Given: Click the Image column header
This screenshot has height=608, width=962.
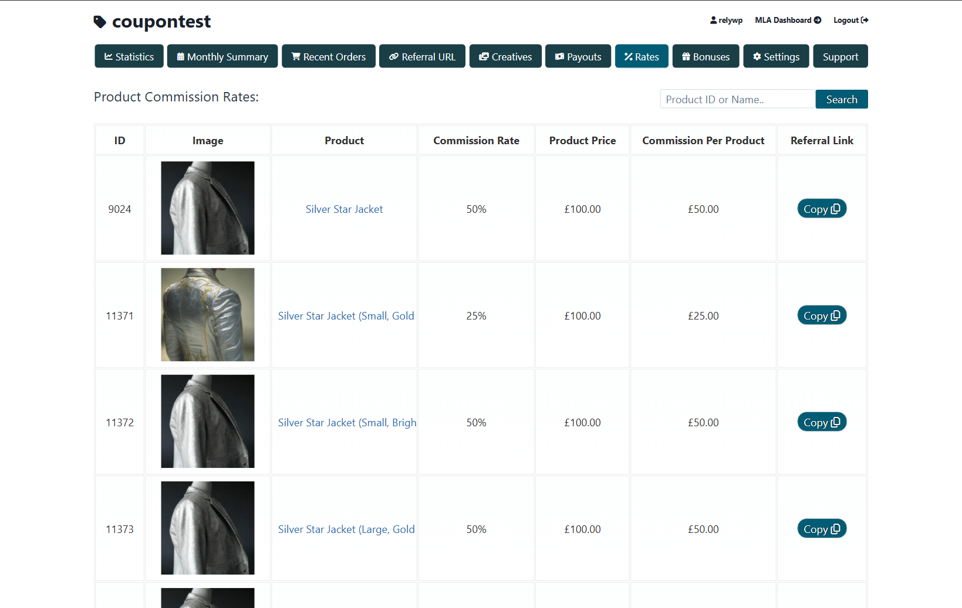Looking at the screenshot, I should tap(208, 141).
